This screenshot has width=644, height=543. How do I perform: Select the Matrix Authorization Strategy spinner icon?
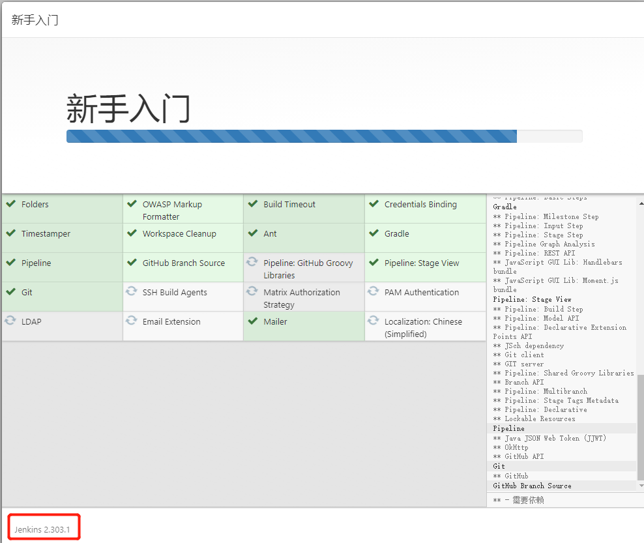click(252, 291)
